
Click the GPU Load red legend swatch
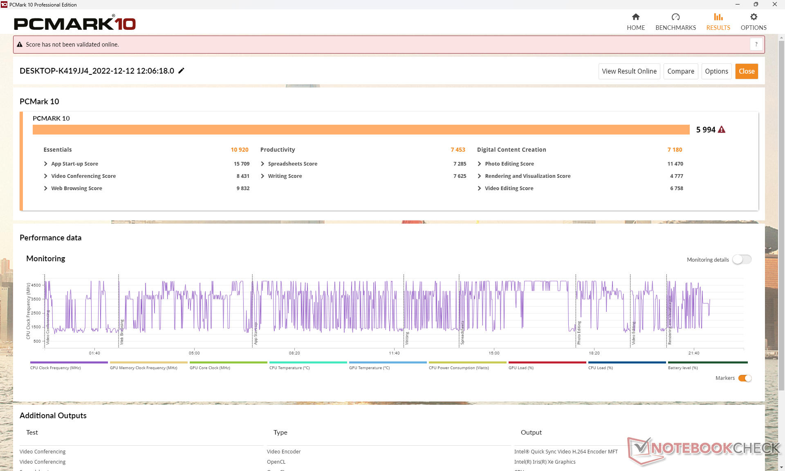tap(547, 363)
